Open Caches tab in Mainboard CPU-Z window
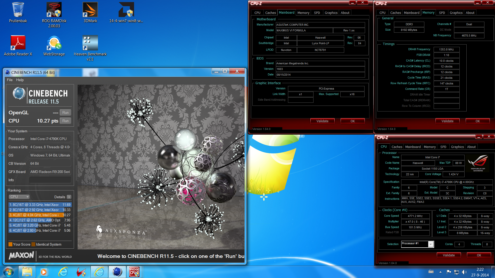 [270, 13]
